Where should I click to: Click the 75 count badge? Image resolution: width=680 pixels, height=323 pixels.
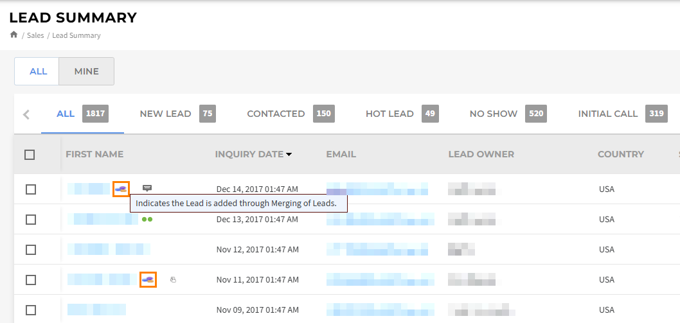point(208,114)
